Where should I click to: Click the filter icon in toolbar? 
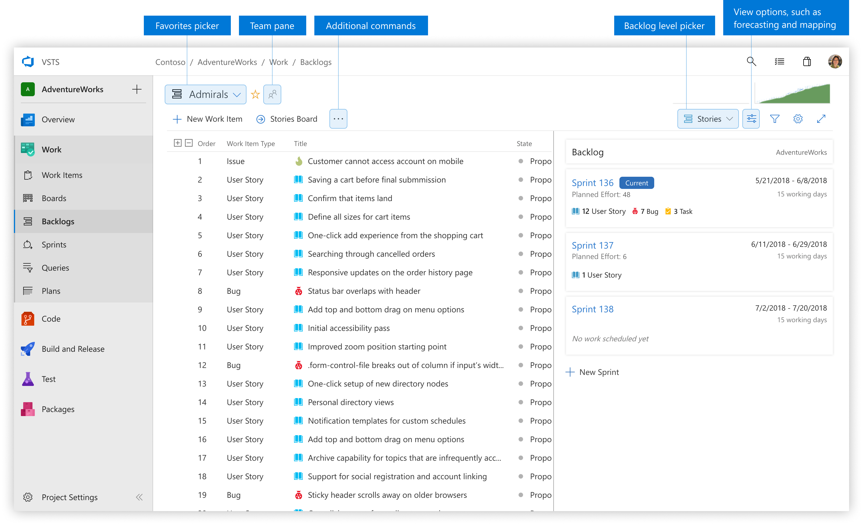774,118
